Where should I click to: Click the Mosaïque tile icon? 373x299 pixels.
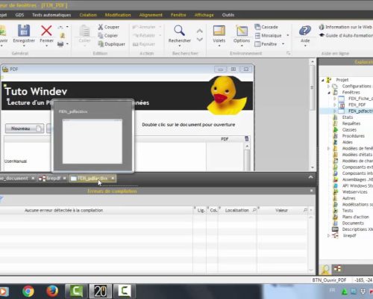257,36
